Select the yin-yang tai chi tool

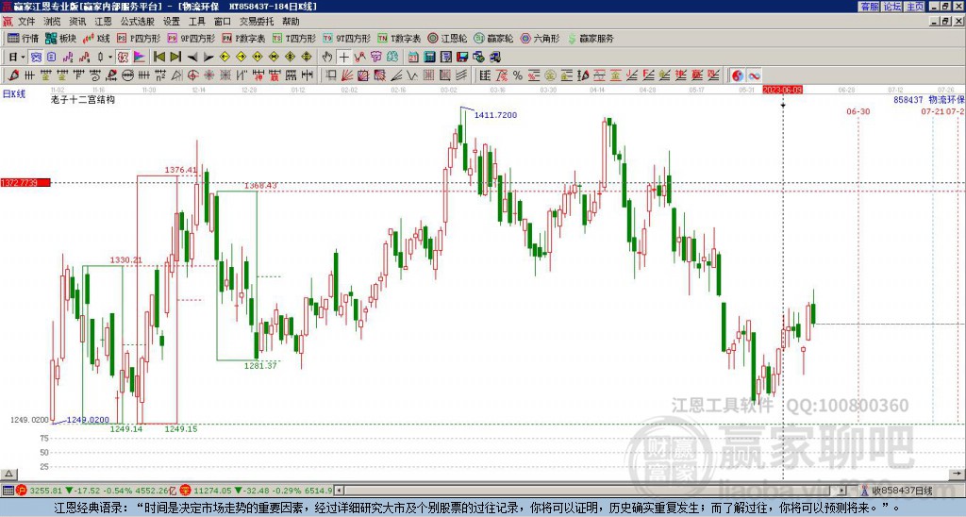coord(738,75)
